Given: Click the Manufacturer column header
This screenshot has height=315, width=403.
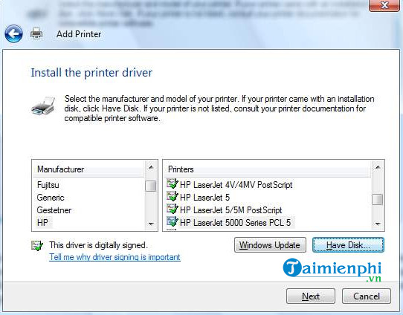Looking at the screenshot, I should 88,169.
